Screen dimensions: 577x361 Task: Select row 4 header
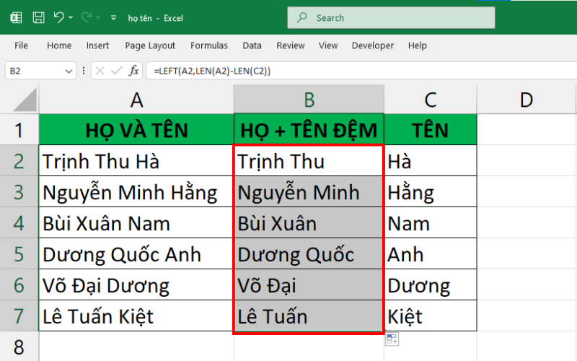click(x=19, y=222)
